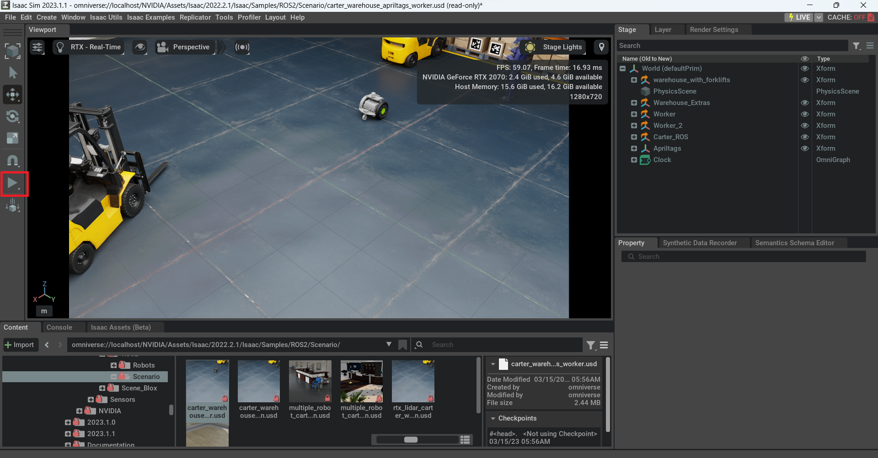
Task: Open the content browser filter funnel
Action: [x=591, y=345]
